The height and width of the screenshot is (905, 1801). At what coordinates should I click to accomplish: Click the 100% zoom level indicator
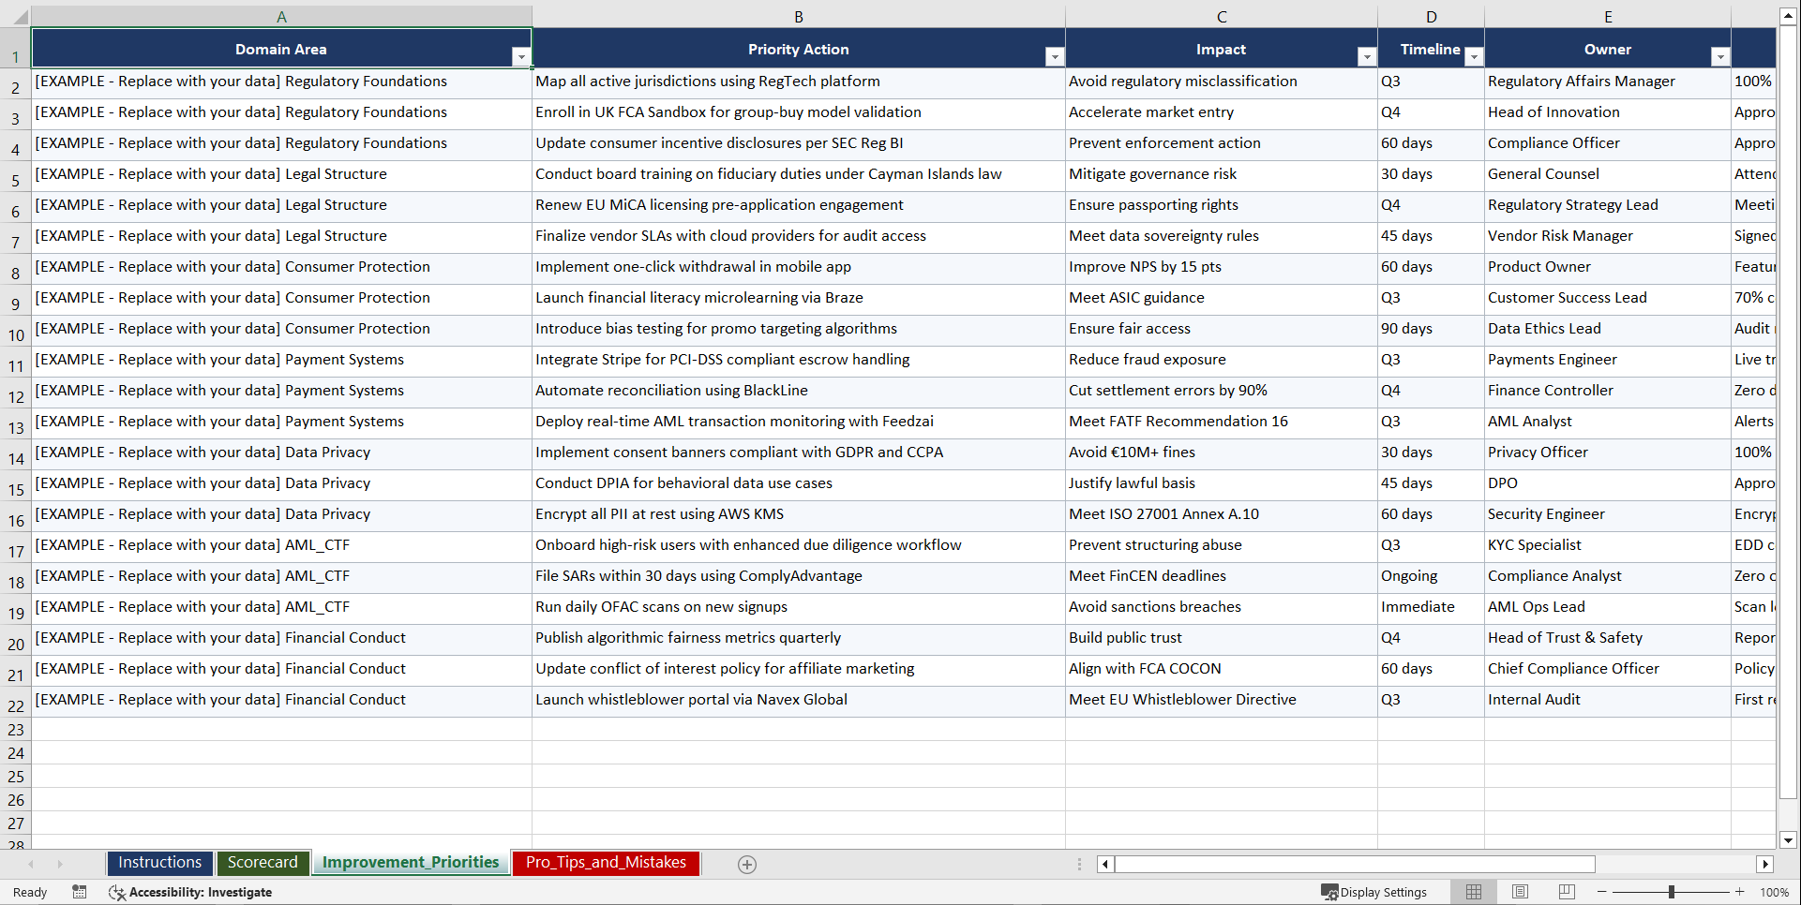(x=1775, y=892)
